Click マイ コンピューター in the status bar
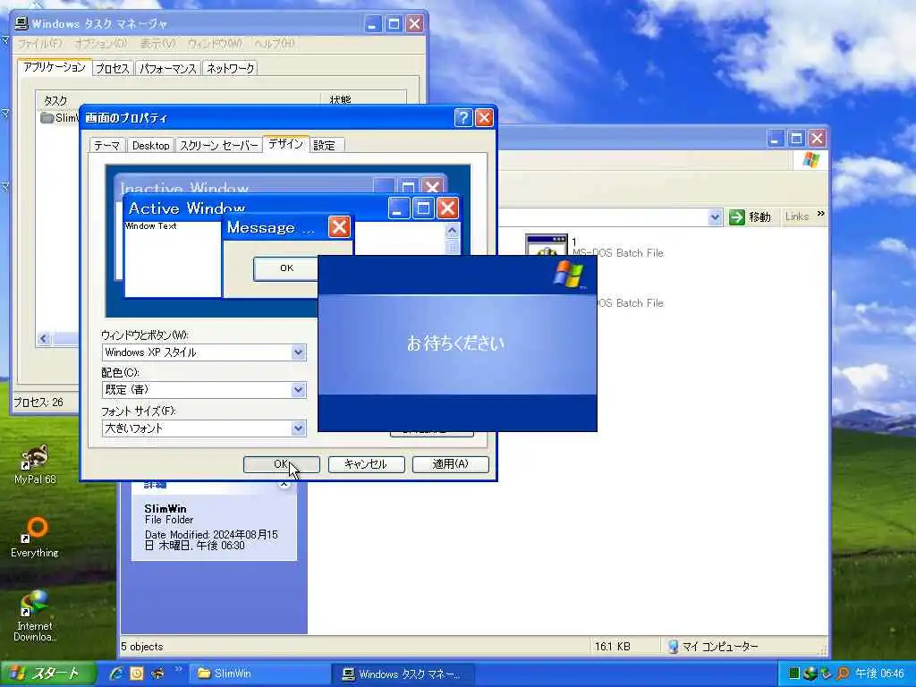 click(x=713, y=647)
